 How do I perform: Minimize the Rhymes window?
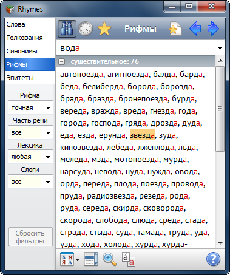[x=172, y=7]
